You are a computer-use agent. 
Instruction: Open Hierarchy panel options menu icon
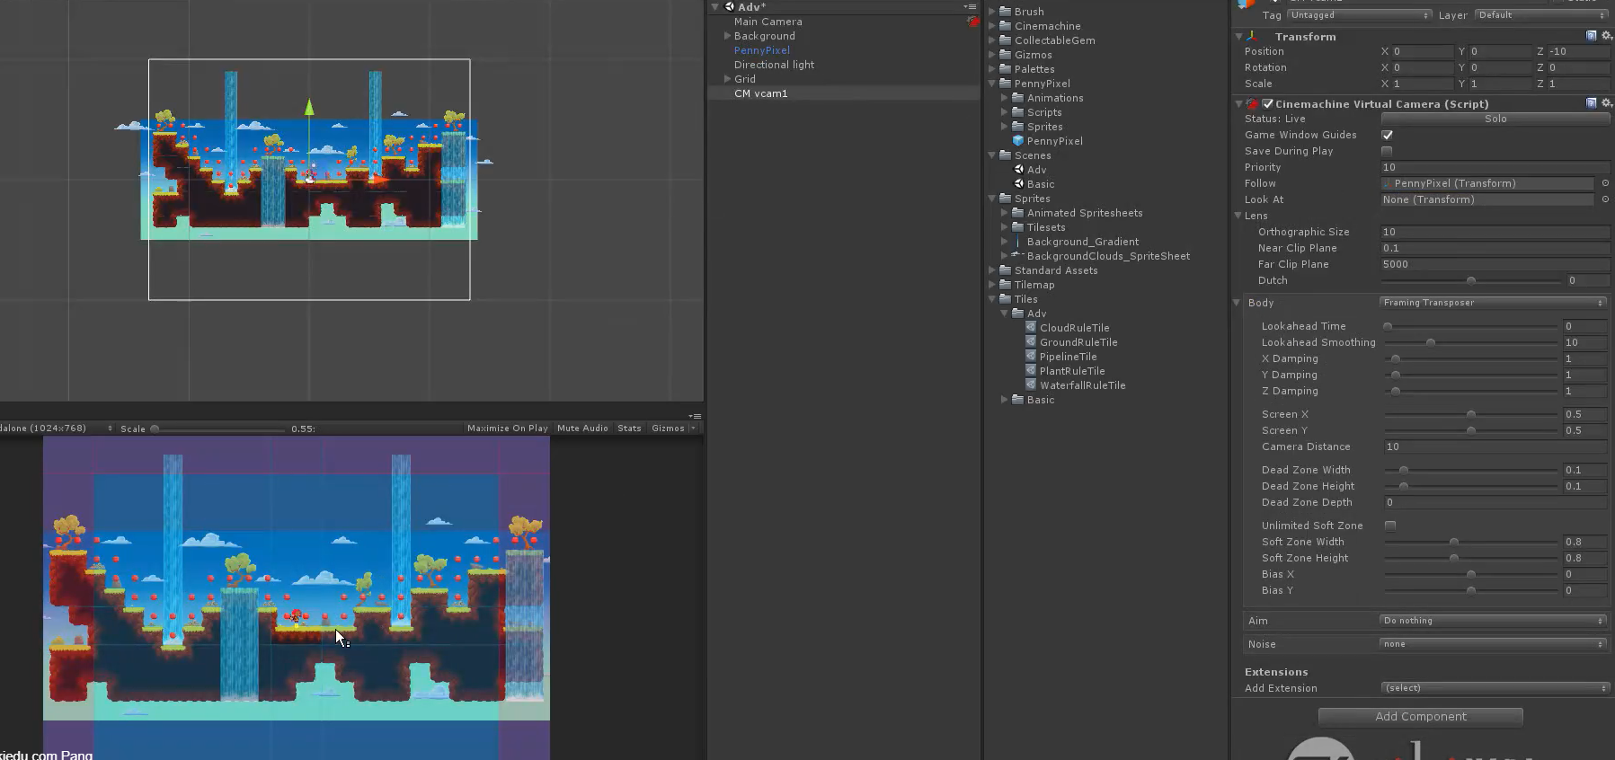tap(970, 6)
